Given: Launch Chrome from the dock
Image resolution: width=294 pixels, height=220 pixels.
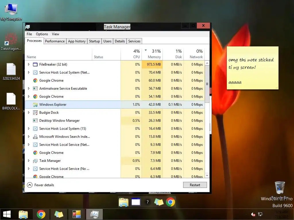Looking at the screenshot, I should (x=170, y=202).
